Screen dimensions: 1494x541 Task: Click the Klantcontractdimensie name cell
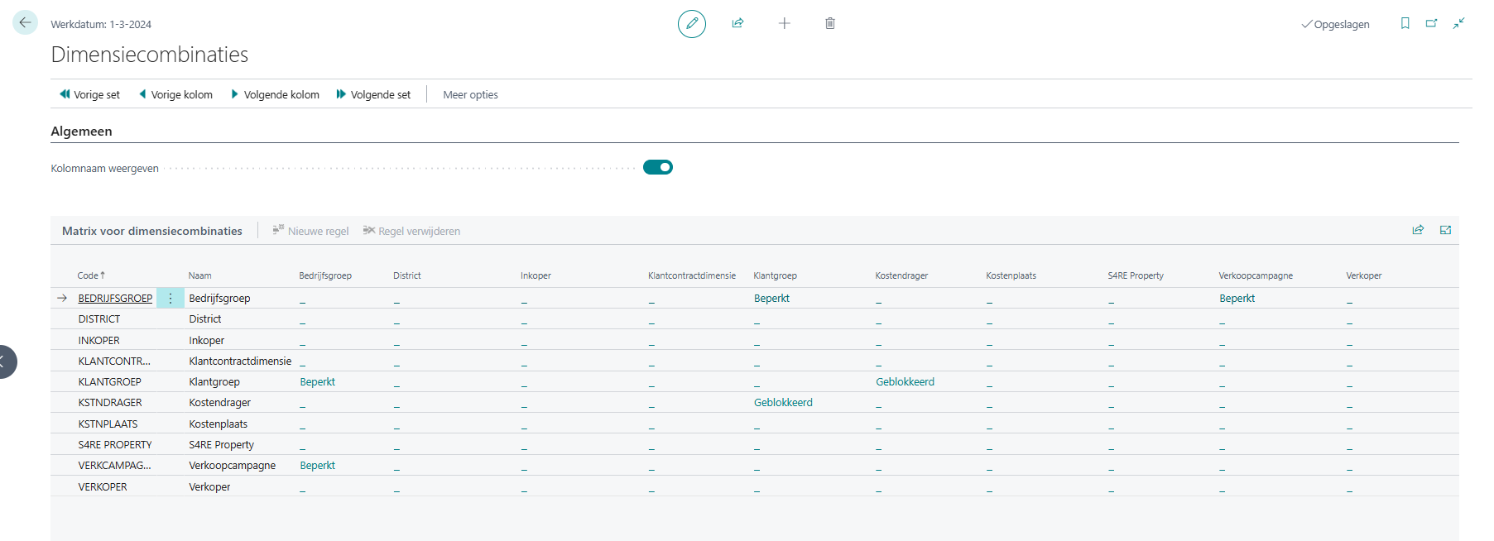point(240,361)
